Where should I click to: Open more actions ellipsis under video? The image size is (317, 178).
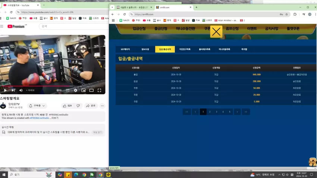tap(102, 106)
